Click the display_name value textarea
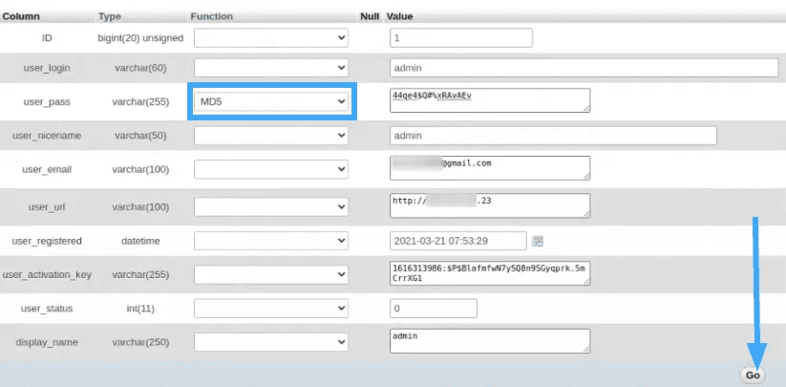This screenshot has width=786, height=387. tap(490, 341)
